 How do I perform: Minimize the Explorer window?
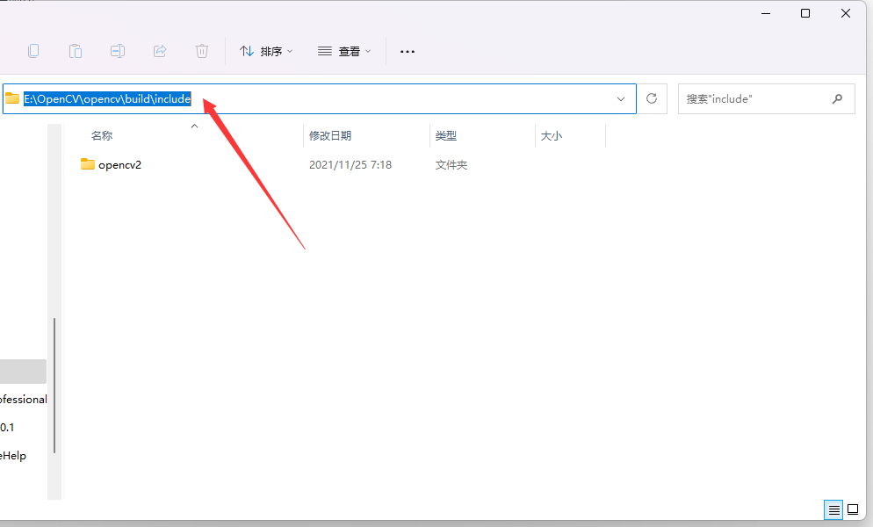coord(766,13)
